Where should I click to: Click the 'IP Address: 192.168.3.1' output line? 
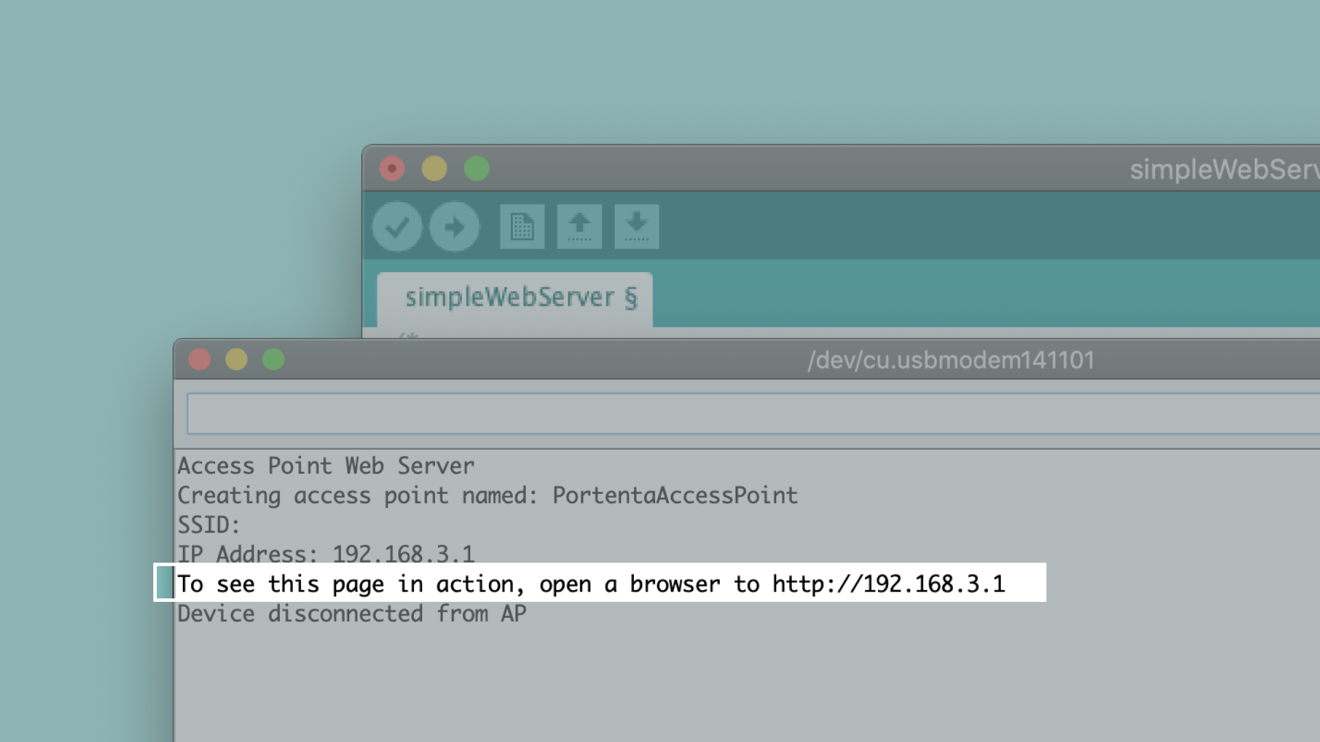[x=326, y=554]
